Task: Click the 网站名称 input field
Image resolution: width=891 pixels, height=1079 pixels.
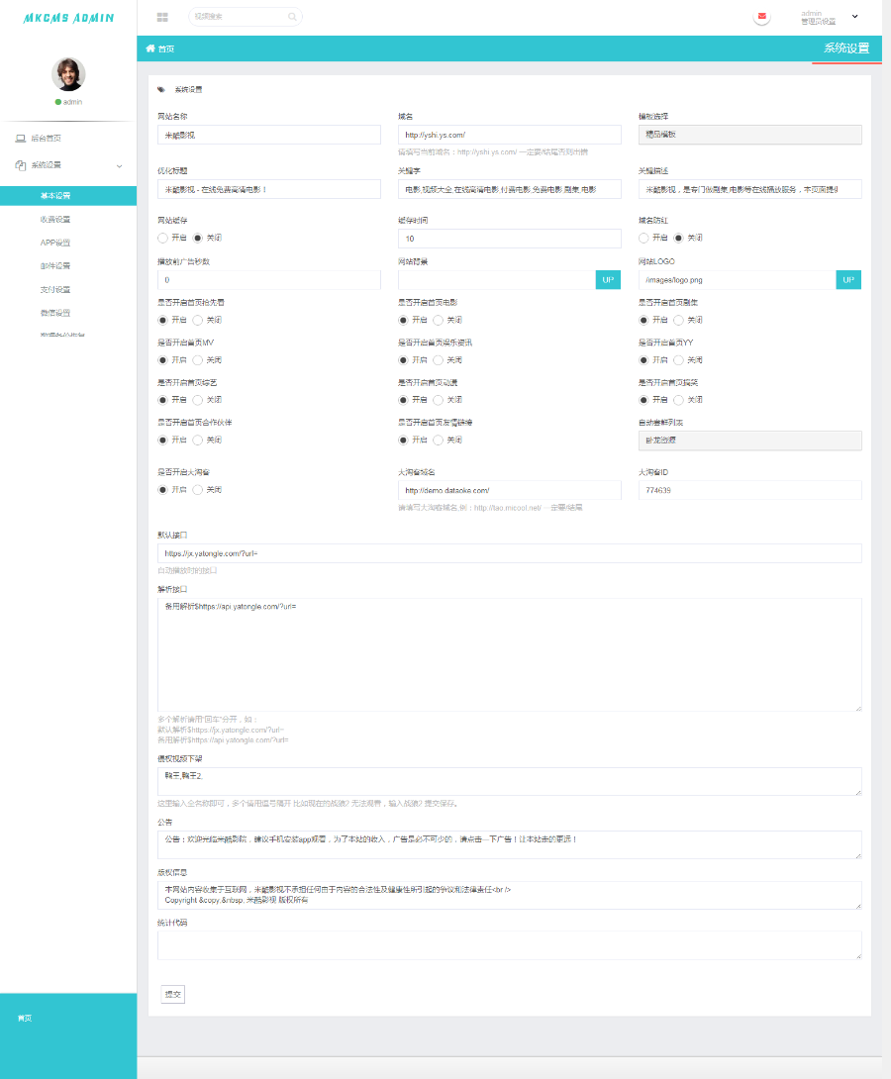Action: (x=269, y=135)
